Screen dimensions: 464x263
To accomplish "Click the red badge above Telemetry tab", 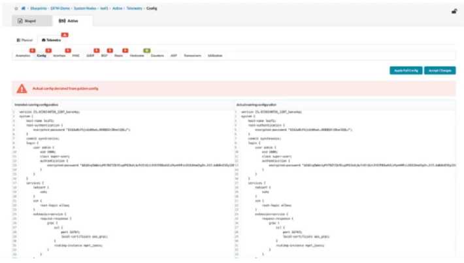I will (64, 33).
